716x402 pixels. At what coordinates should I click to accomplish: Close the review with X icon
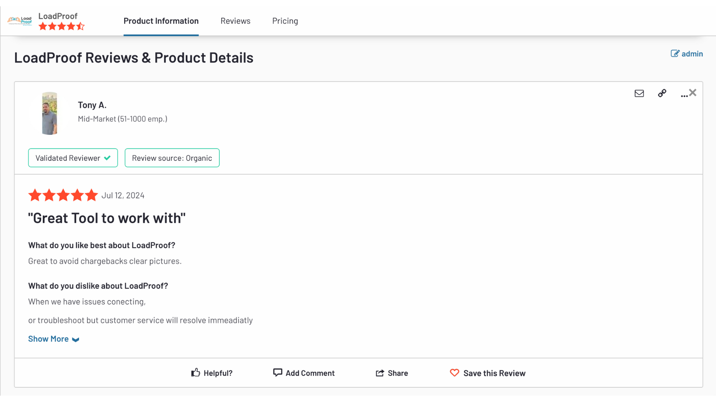[693, 92]
